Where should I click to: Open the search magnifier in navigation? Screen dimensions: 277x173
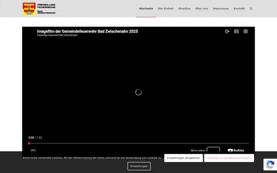pyautogui.click(x=251, y=8)
